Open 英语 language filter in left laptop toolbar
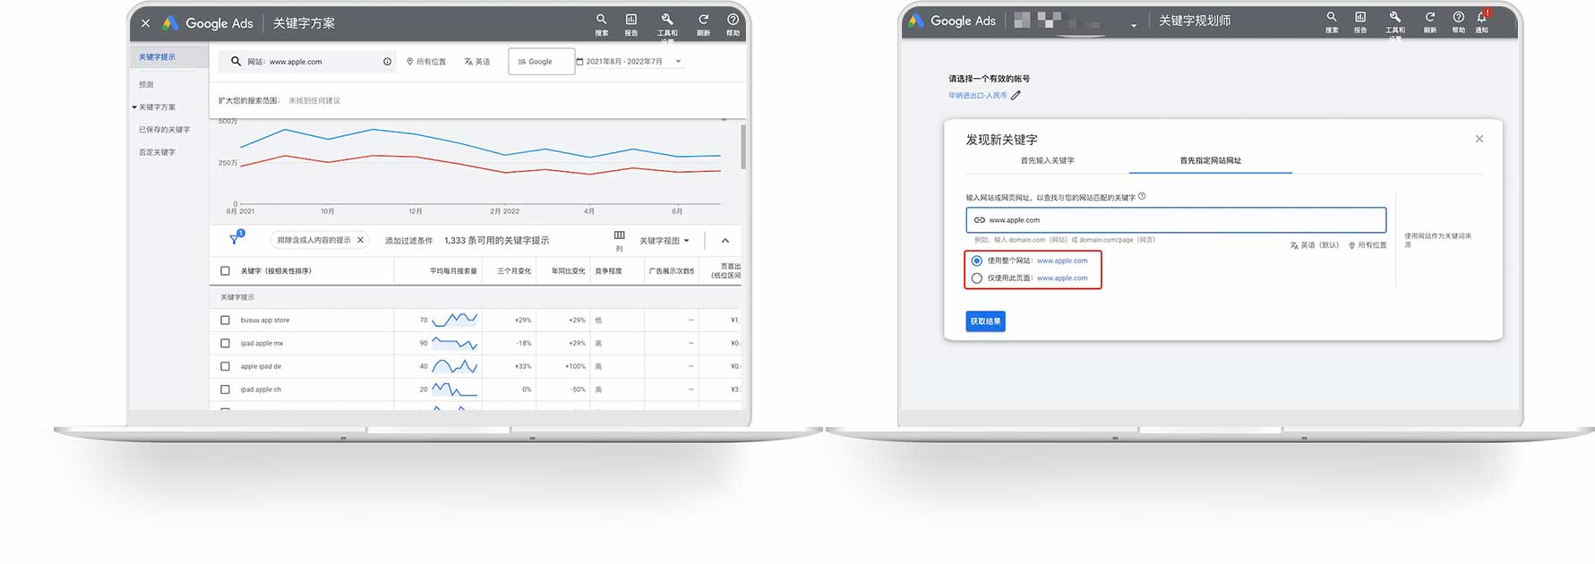This screenshot has height=564, width=1595. pos(477,62)
